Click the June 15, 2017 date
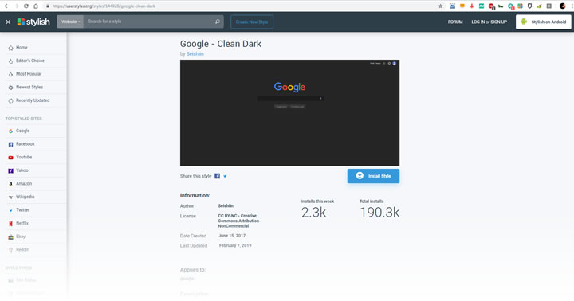The height and width of the screenshot is (301, 574). (232, 236)
